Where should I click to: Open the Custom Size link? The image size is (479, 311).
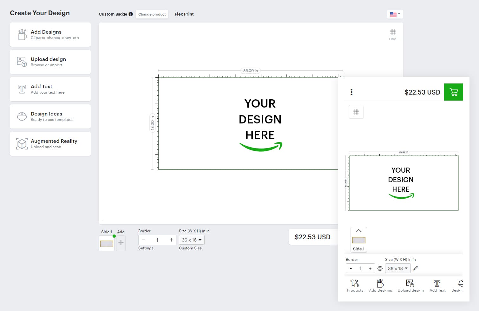click(190, 248)
